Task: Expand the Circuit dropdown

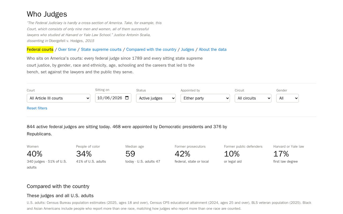Action: pos(253,98)
